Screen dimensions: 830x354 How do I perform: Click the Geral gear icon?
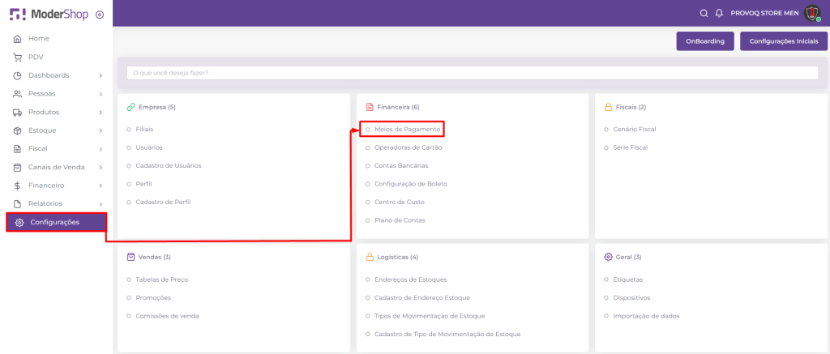point(608,257)
